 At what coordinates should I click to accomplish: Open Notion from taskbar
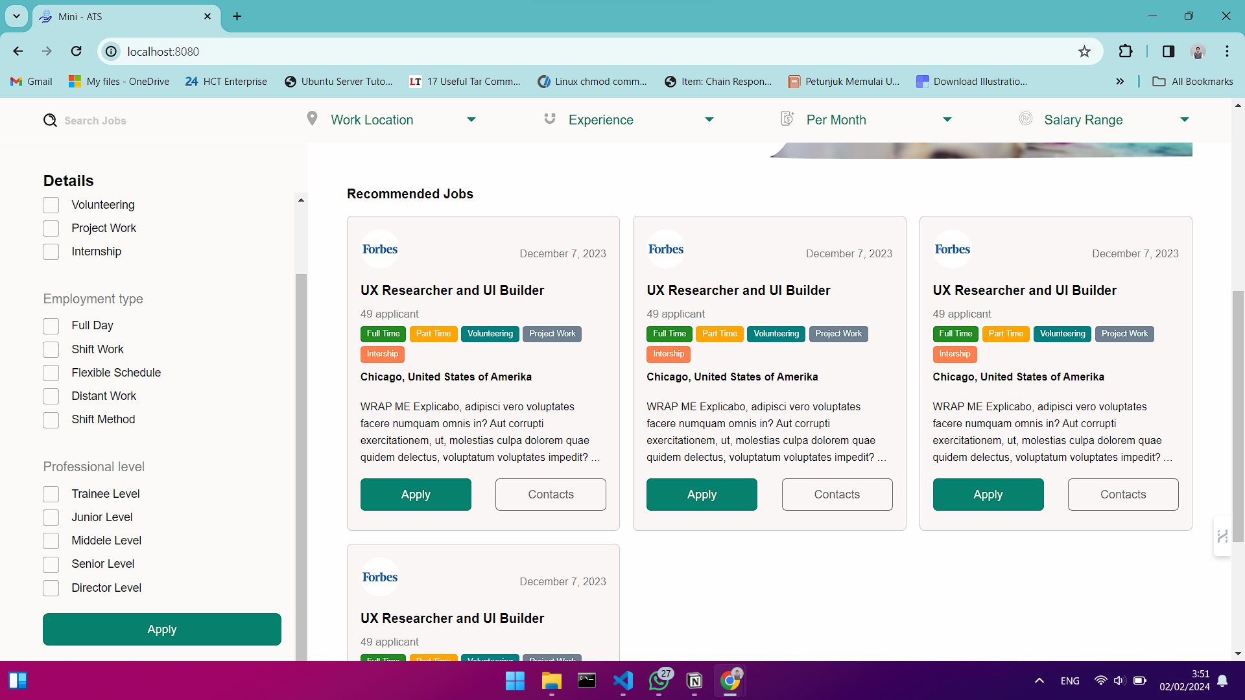(694, 681)
